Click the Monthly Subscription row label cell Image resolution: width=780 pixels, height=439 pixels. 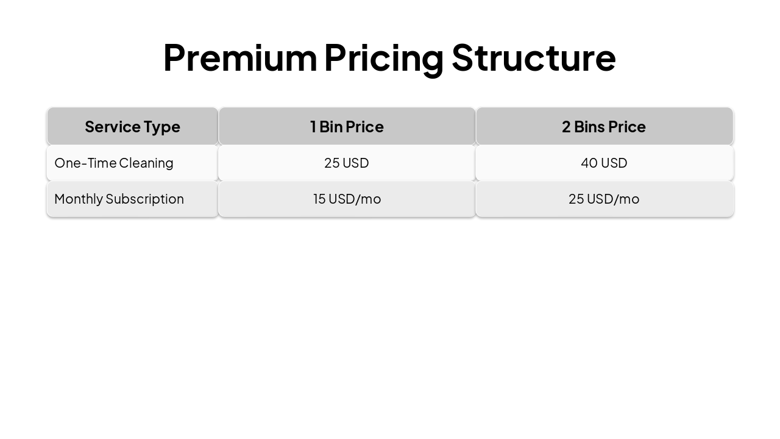click(132, 199)
